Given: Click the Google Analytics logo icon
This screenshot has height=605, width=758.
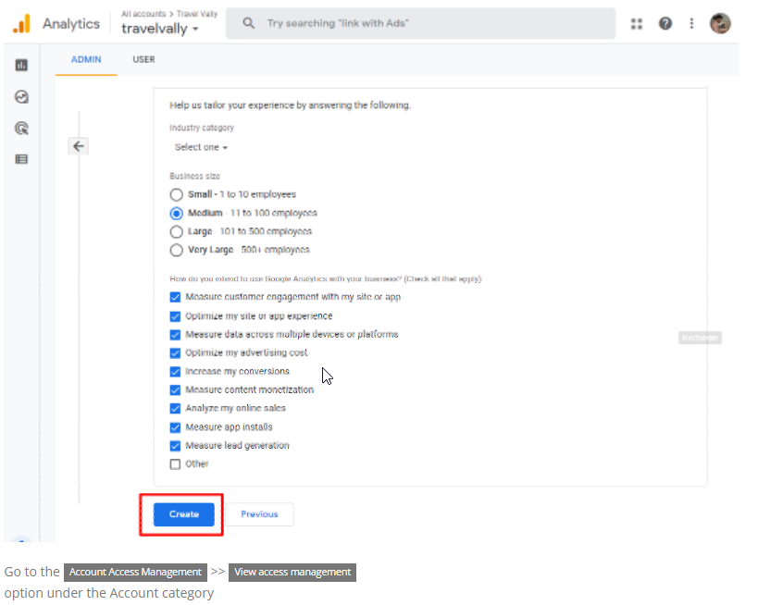Looking at the screenshot, I should [x=21, y=23].
